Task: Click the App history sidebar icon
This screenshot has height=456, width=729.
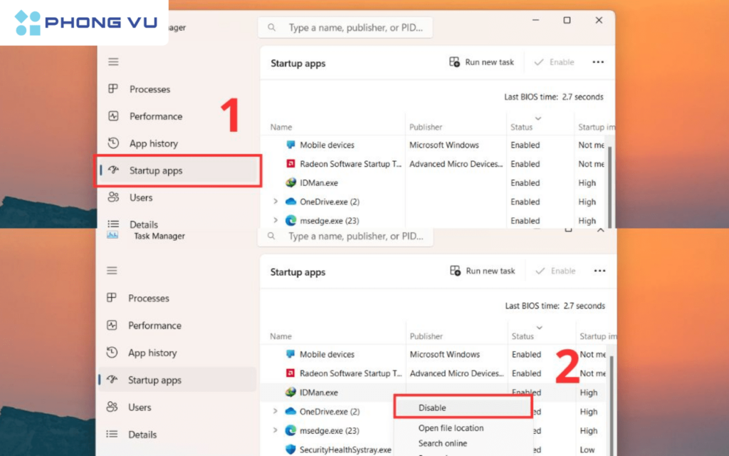Action: point(112,143)
